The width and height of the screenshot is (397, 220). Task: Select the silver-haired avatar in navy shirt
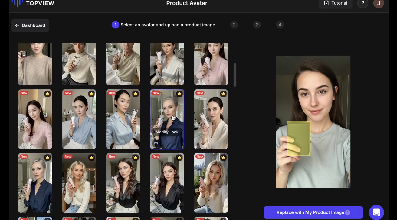[35, 183]
